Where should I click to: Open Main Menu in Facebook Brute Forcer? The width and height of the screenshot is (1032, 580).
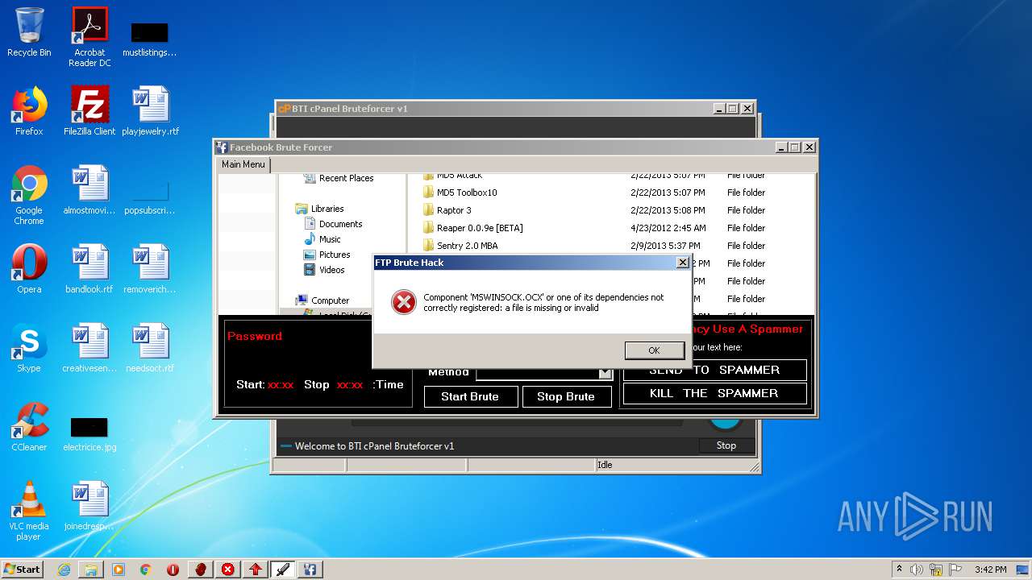tap(243, 164)
